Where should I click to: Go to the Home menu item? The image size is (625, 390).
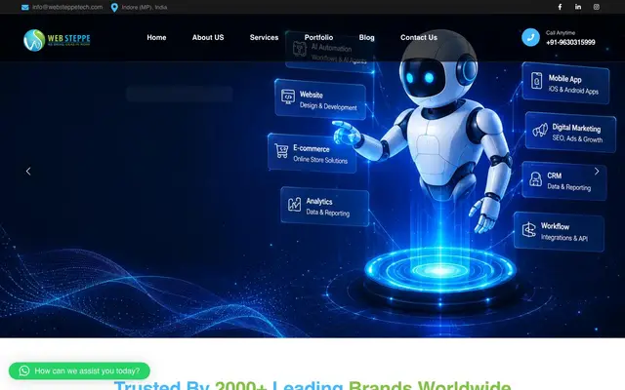click(156, 37)
